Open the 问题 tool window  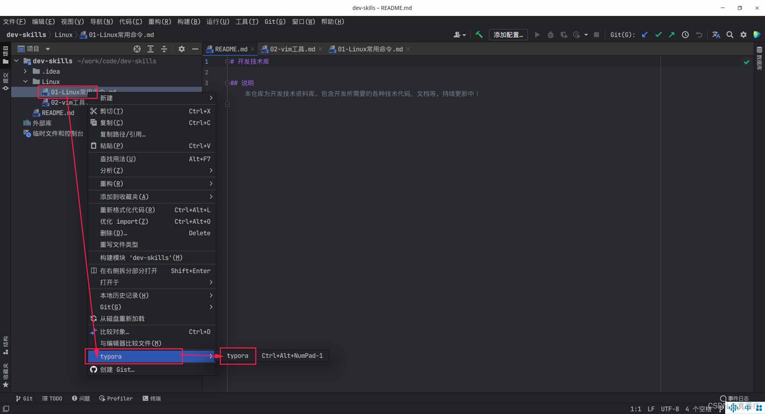click(x=81, y=398)
